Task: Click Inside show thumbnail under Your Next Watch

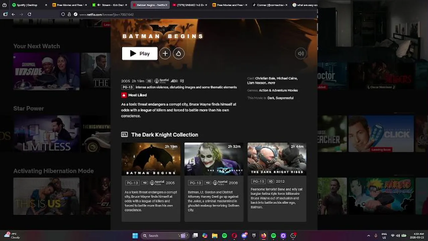Action: click(47, 71)
